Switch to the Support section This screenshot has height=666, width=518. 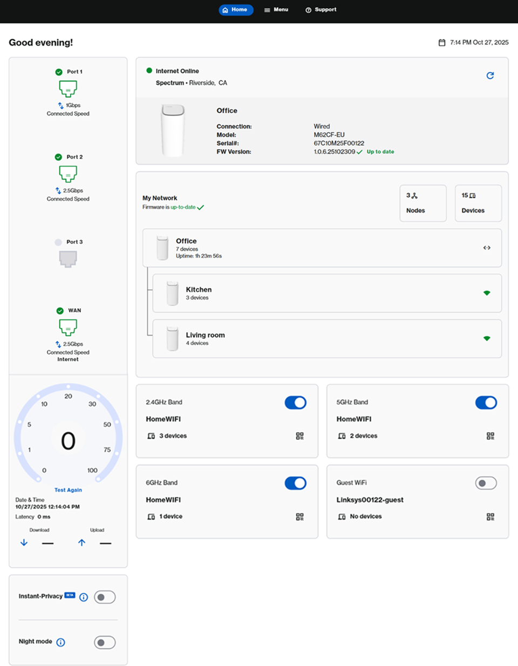point(321,9)
